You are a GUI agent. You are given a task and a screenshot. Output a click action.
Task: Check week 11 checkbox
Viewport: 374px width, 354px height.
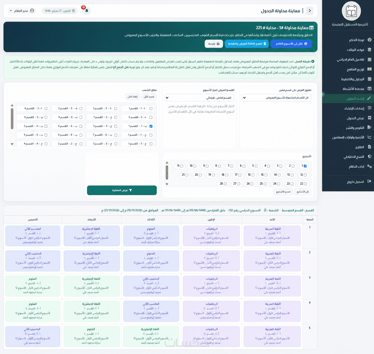[x=182, y=166]
